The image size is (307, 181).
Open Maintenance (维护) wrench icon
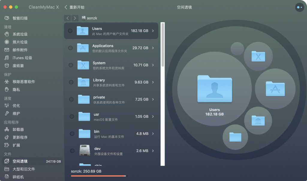[x=7, y=113]
